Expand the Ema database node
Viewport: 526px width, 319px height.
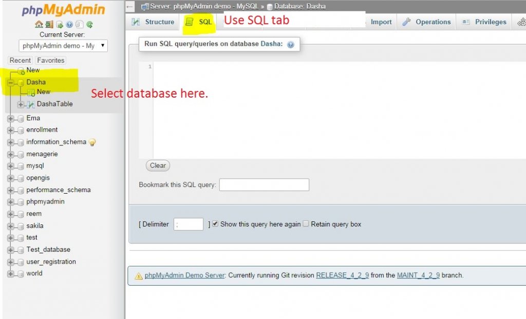[x=11, y=119]
